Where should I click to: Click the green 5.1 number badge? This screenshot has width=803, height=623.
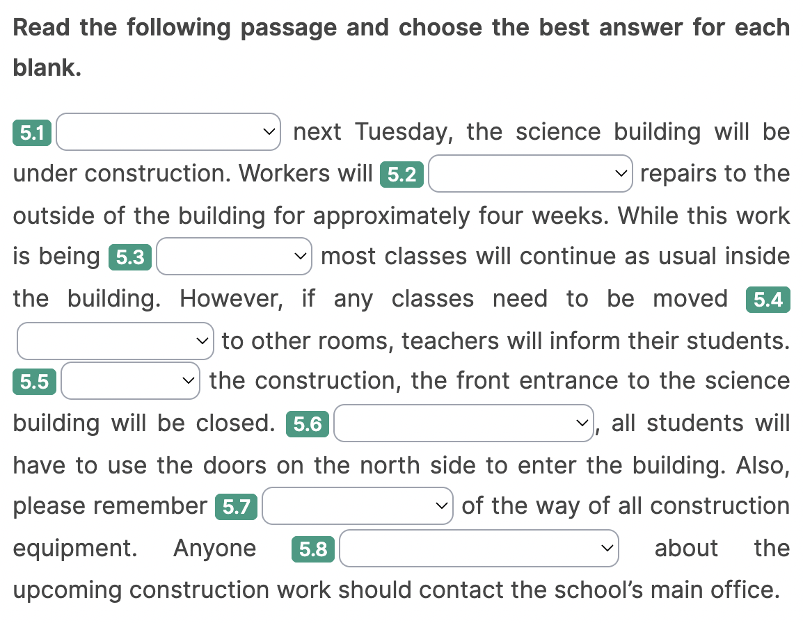click(x=32, y=133)
